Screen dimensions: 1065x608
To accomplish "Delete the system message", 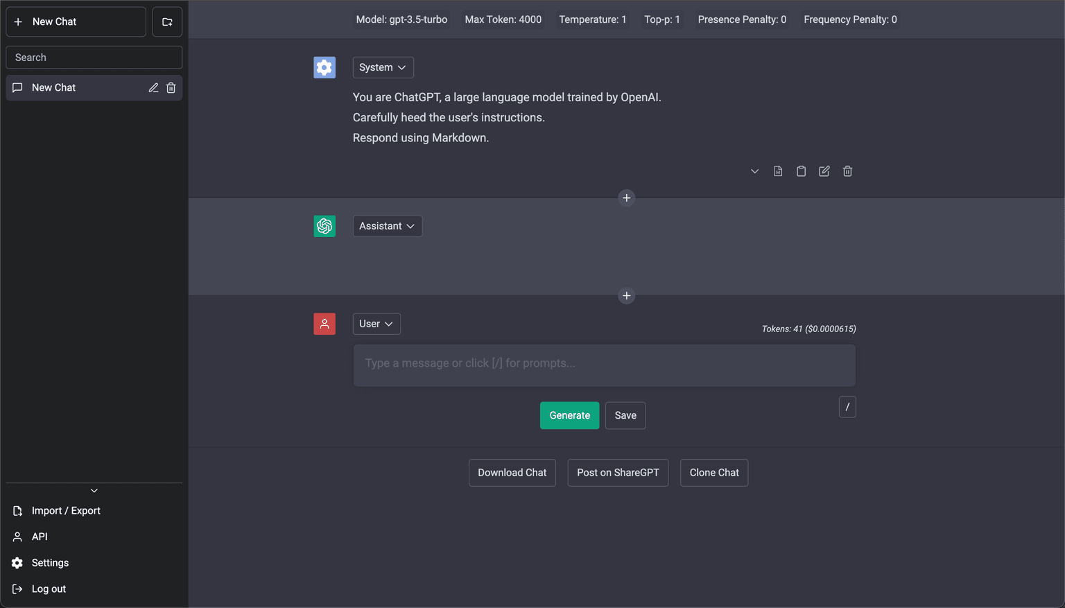I will (x=847, y=171).
